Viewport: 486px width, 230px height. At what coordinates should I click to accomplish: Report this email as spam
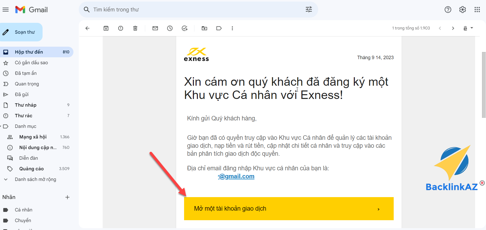[x=121, y=28]
